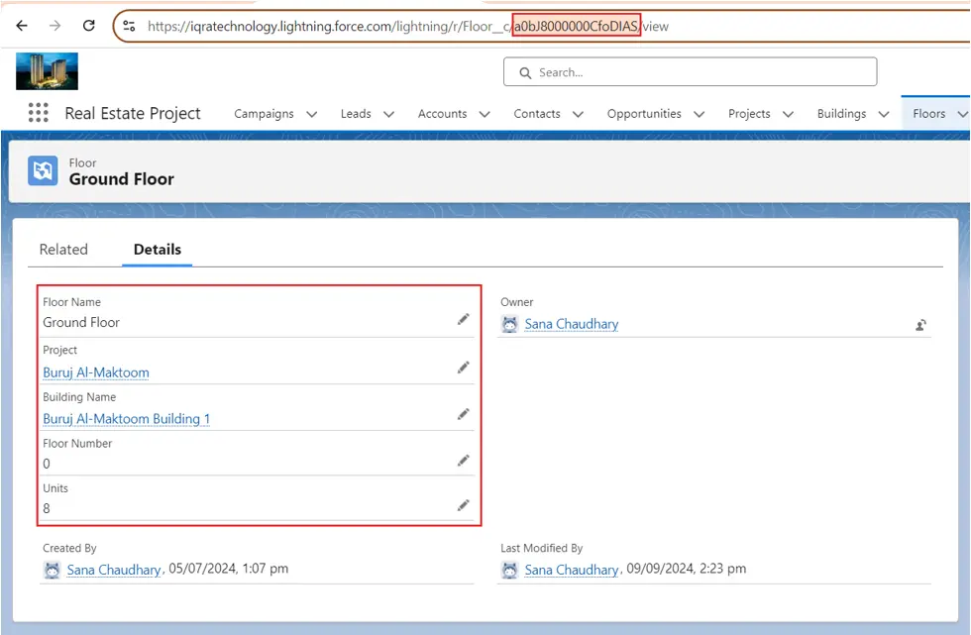Click the Floor record icon
Viewport: 971px width, 635px height.
coord(43,170)
